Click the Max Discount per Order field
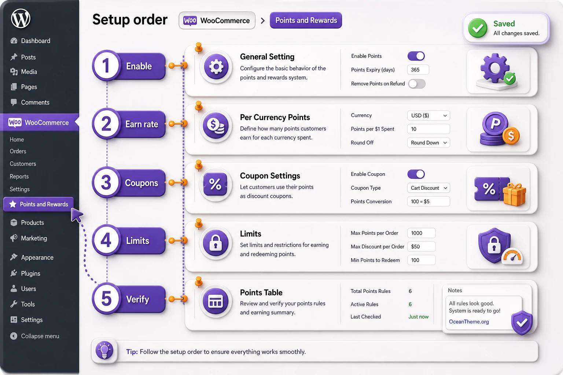Screen dimensions: 563x375 pos(422,246)
